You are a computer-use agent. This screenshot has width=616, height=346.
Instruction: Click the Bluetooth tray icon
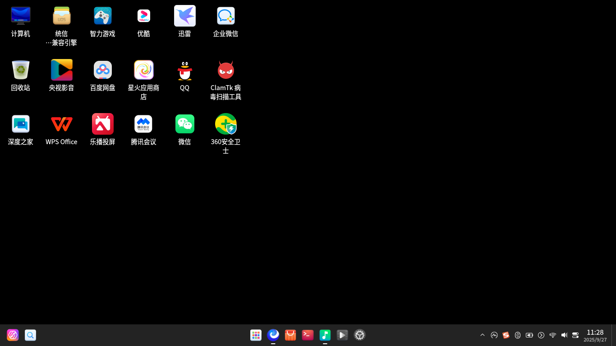coord(518,335)
